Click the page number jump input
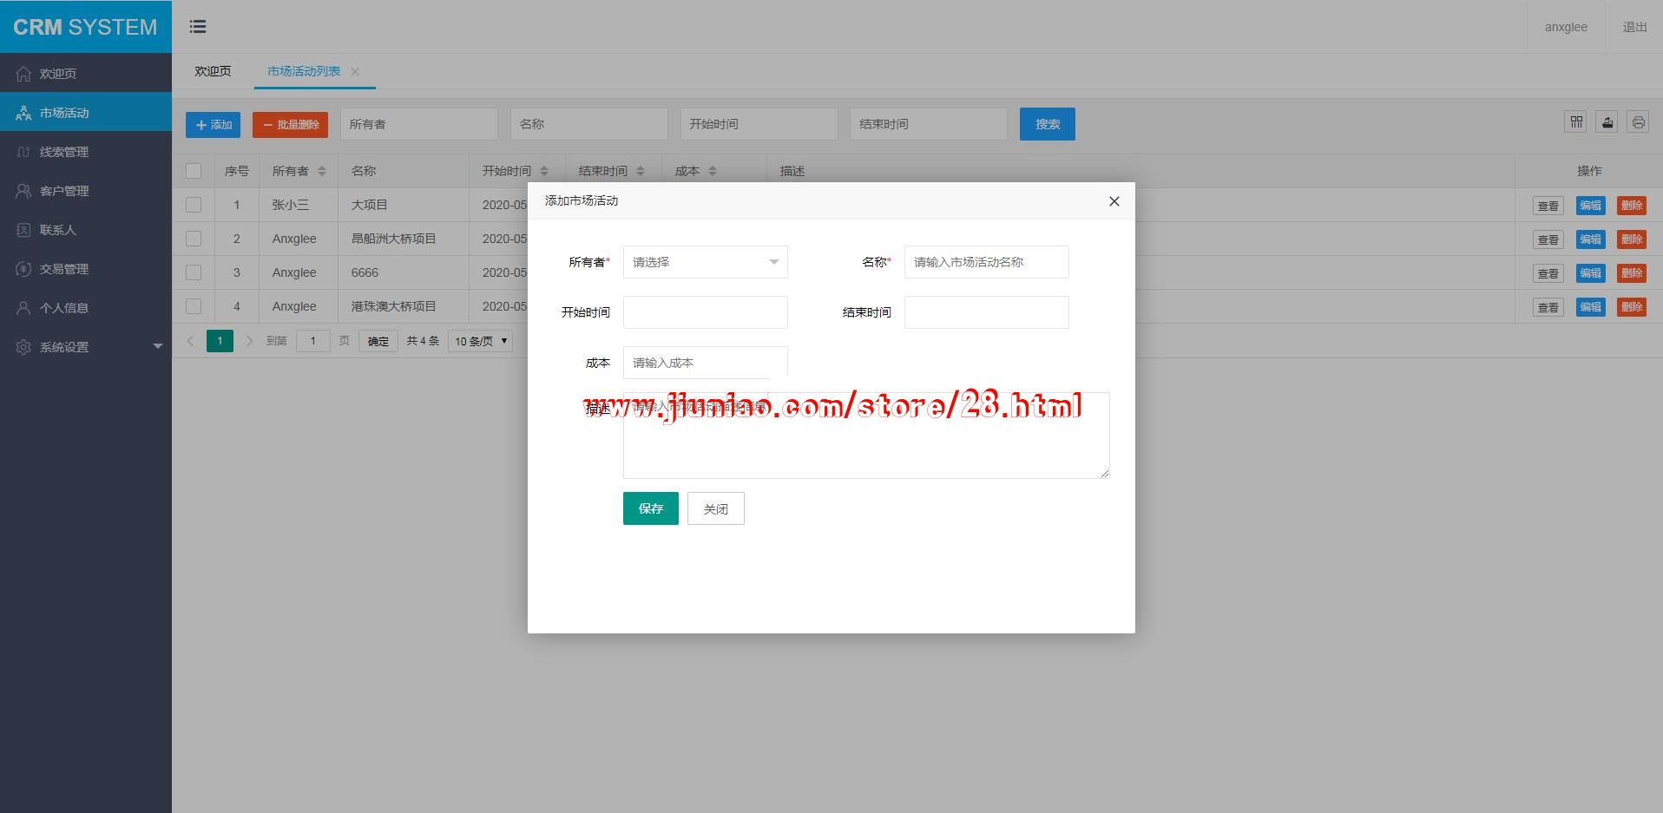The image size is (1663, 813). coord(313,341)
